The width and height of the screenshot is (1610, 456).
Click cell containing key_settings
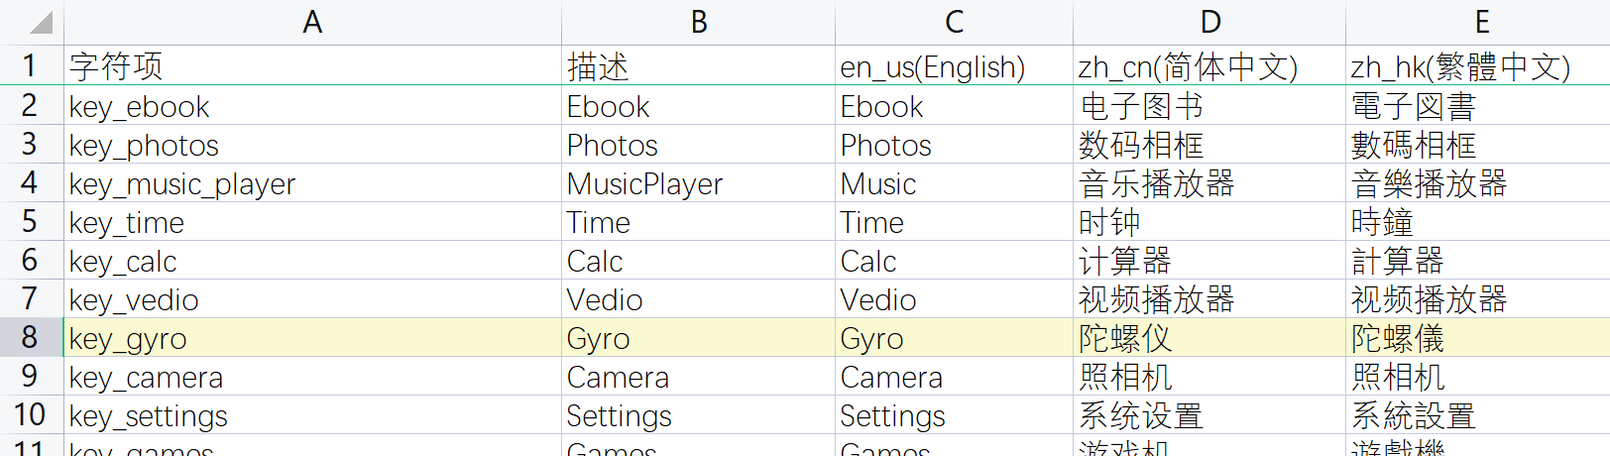click(x=312, y=415)
